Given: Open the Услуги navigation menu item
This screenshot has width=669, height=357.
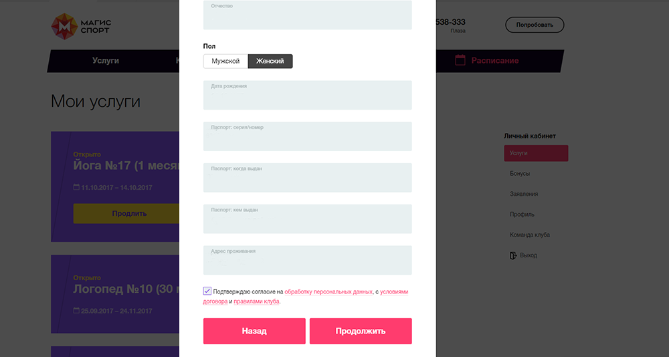Looking at the screenshot, I should pos(106,61).
